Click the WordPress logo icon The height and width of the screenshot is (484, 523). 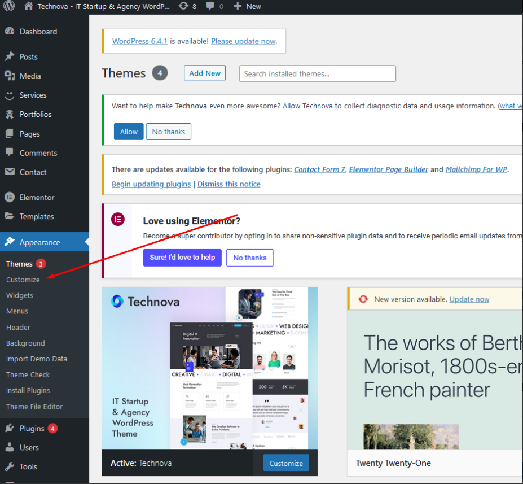point(9,6)
